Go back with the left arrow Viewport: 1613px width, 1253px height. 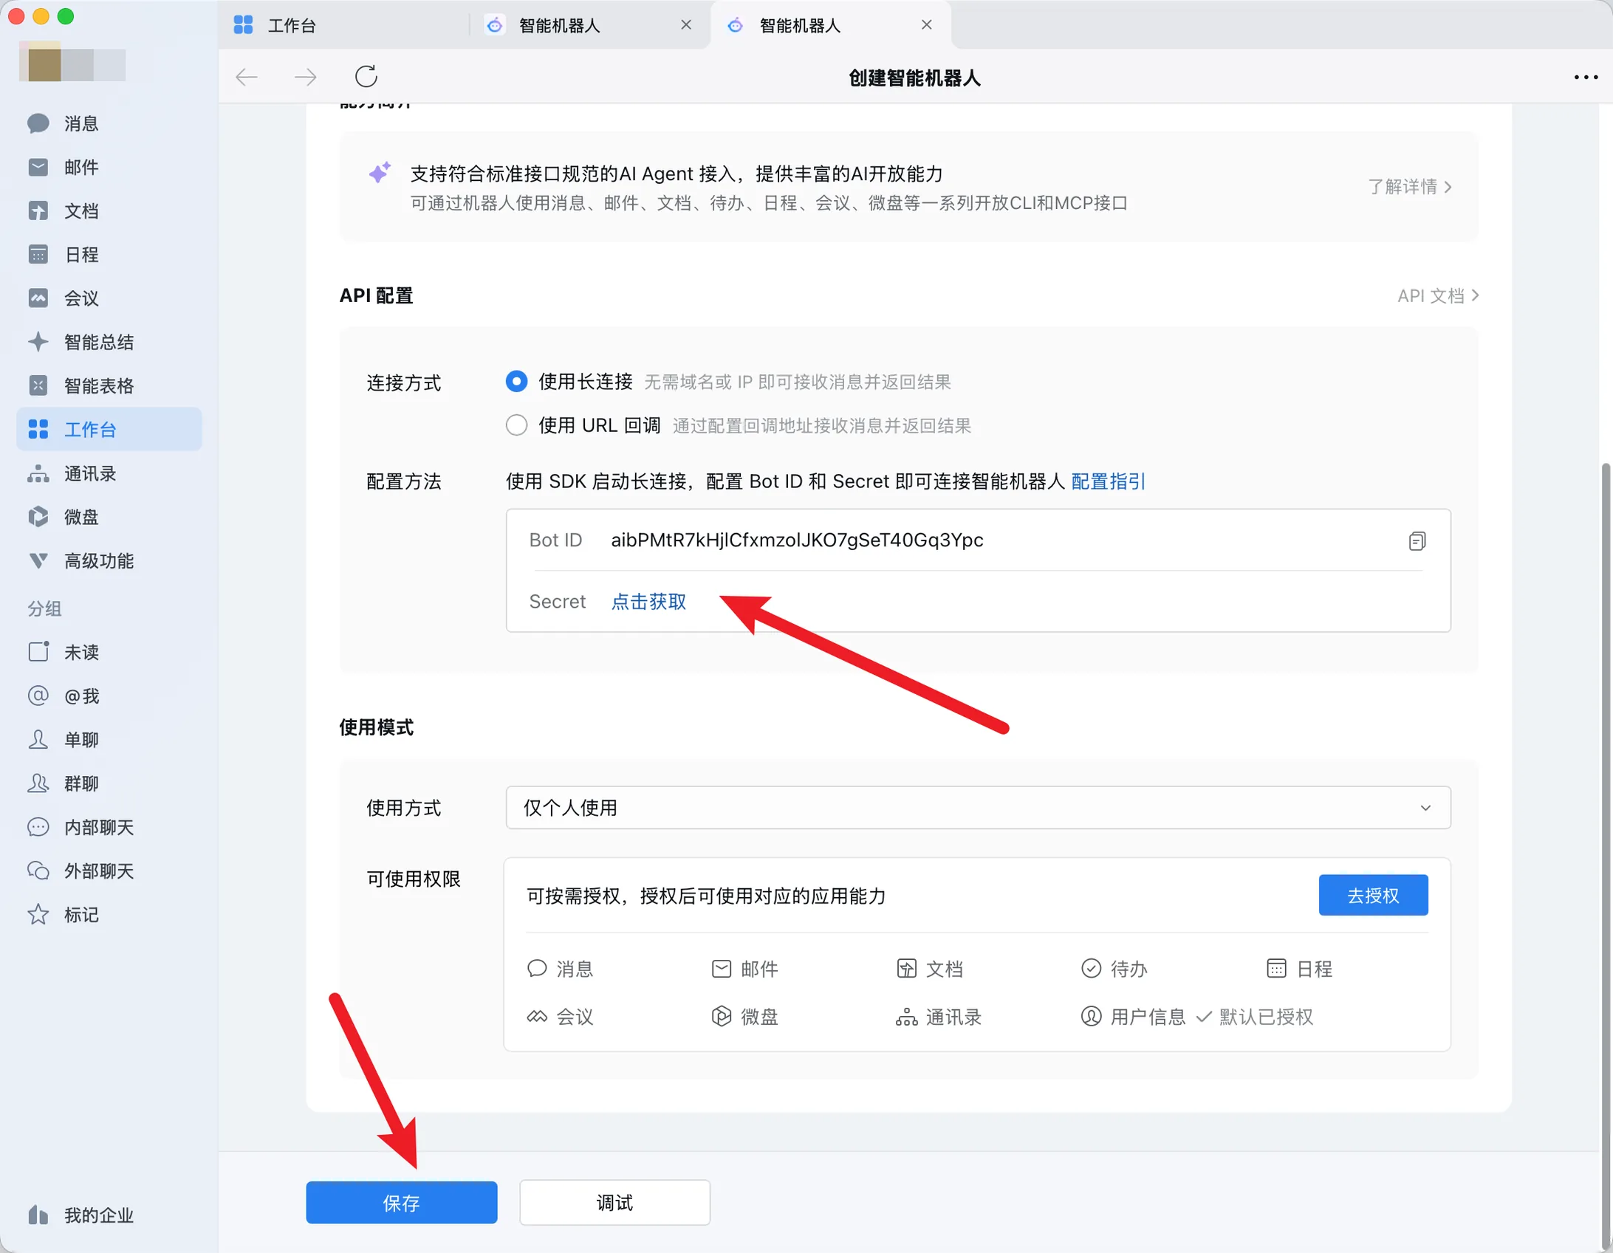pos(247,76)
